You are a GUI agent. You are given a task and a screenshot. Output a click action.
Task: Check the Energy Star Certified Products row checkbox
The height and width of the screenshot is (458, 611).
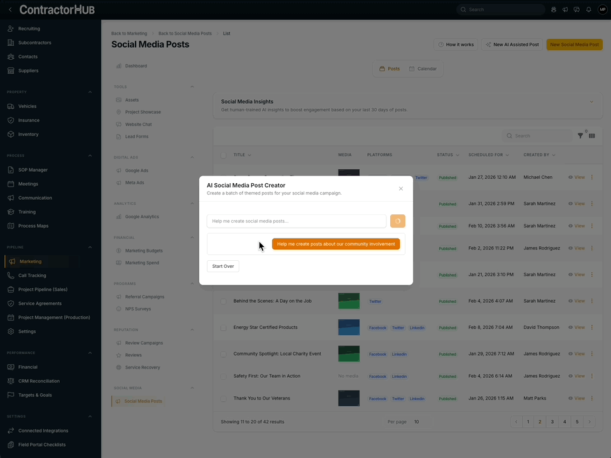point(223,327)
